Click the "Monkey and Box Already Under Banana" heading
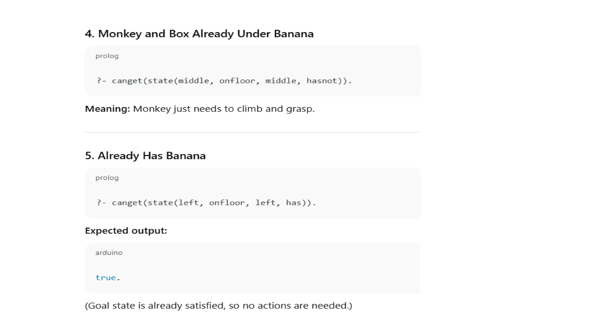592x333 pixels. point(206,34)
